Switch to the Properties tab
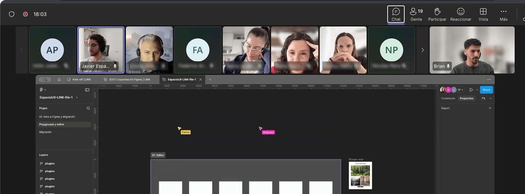The height and width of the screenshot is (194, 525). (466, 98)
